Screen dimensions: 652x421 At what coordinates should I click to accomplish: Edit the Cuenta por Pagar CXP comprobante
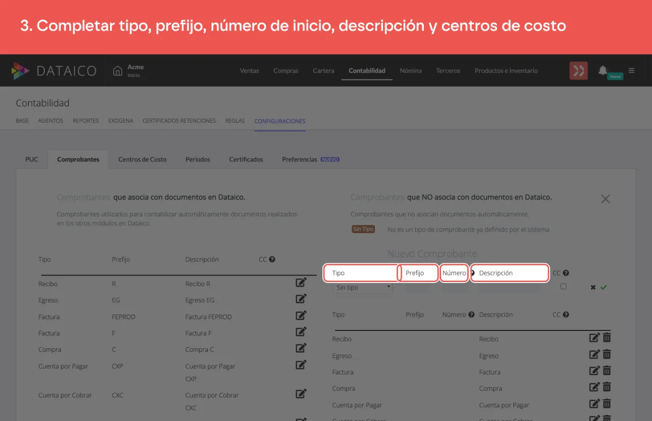click(x=301, y=364)
